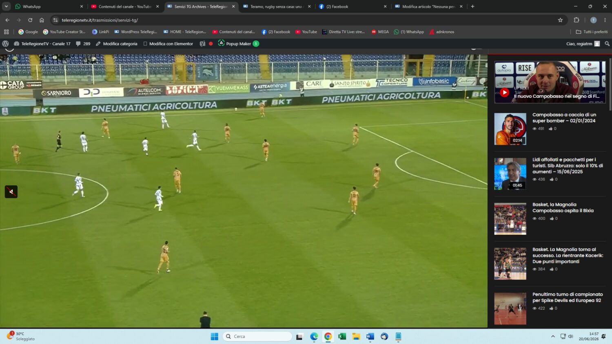Open Thunderbird from the taskbar
The image size is (612, 344).
point(384,336)
